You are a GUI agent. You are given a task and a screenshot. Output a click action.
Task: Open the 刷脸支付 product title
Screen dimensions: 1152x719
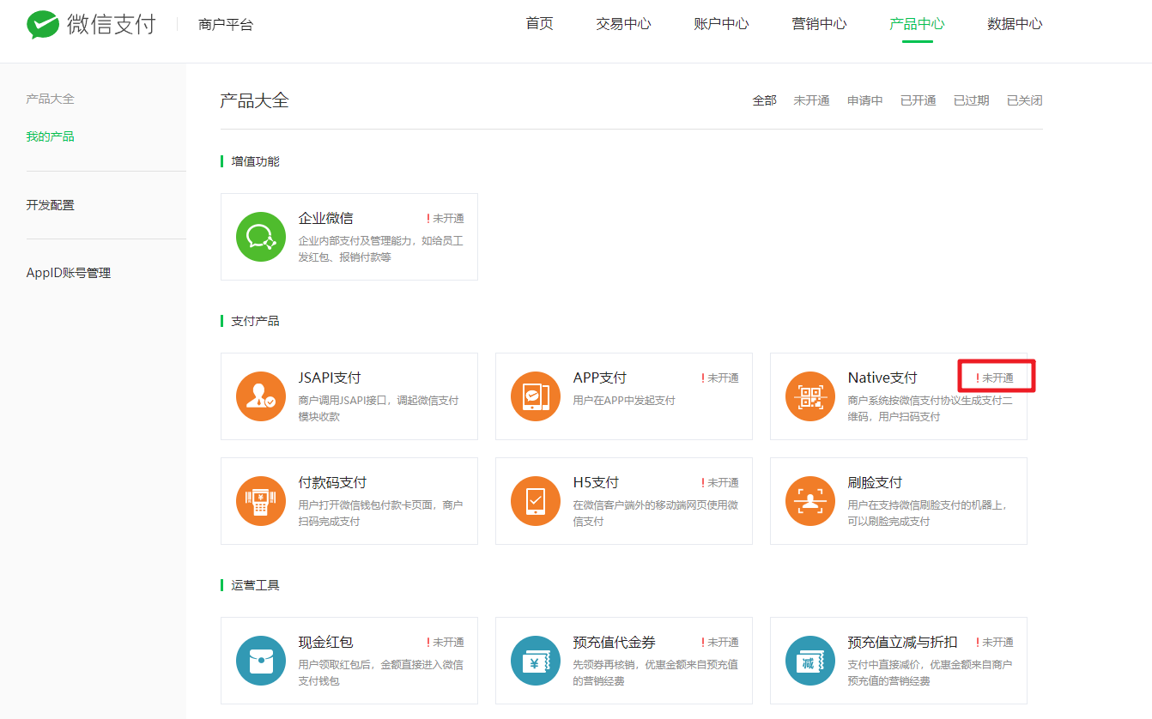coord(876,482)
